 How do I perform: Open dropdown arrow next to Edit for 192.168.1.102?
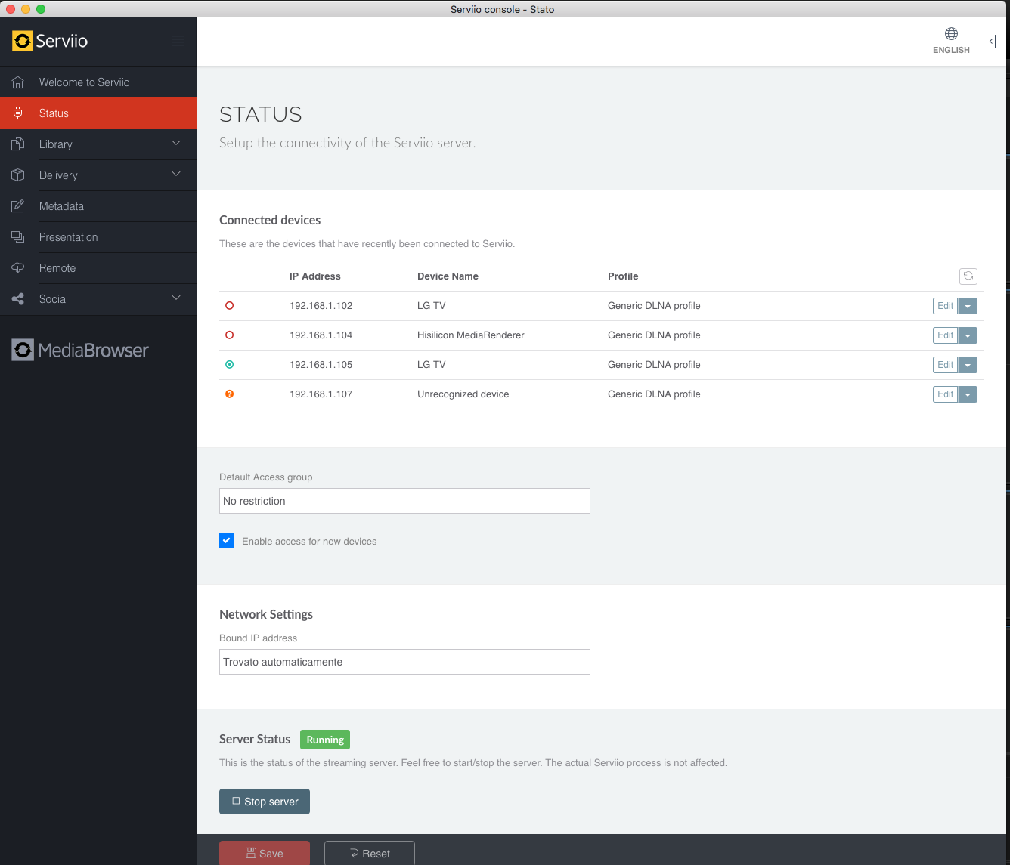tap(968, 306)
